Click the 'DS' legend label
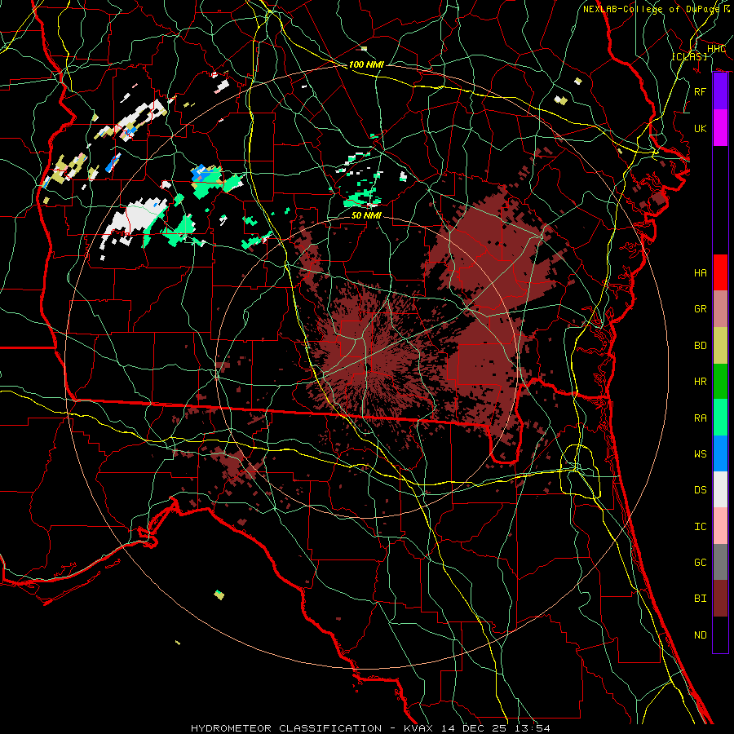The image size is (734, 734). (x=700, y=490)
